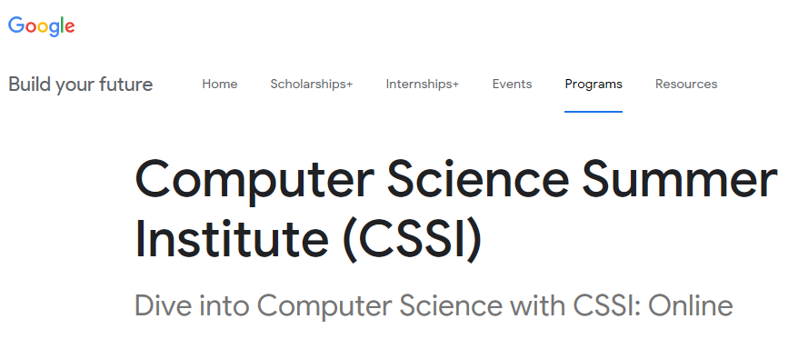Click the Dive into Computer Science subtitle
The width and height of the screenshot is (798, 339).
(434, 305)
